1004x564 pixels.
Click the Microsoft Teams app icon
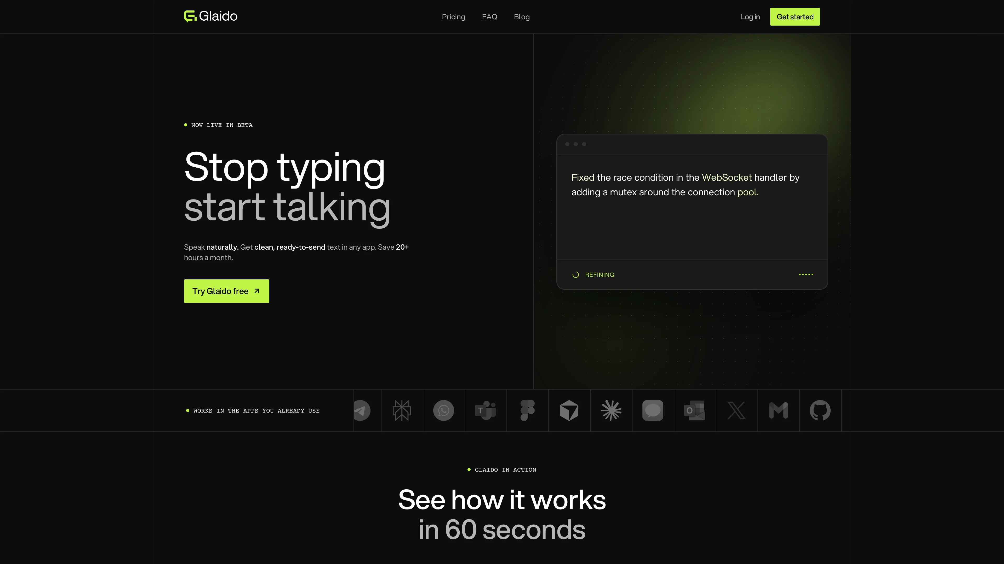pyautogui.click(x=486, y=410)
